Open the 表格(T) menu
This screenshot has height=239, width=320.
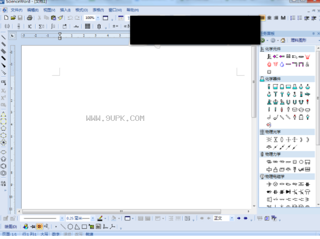tap(98, 10)
